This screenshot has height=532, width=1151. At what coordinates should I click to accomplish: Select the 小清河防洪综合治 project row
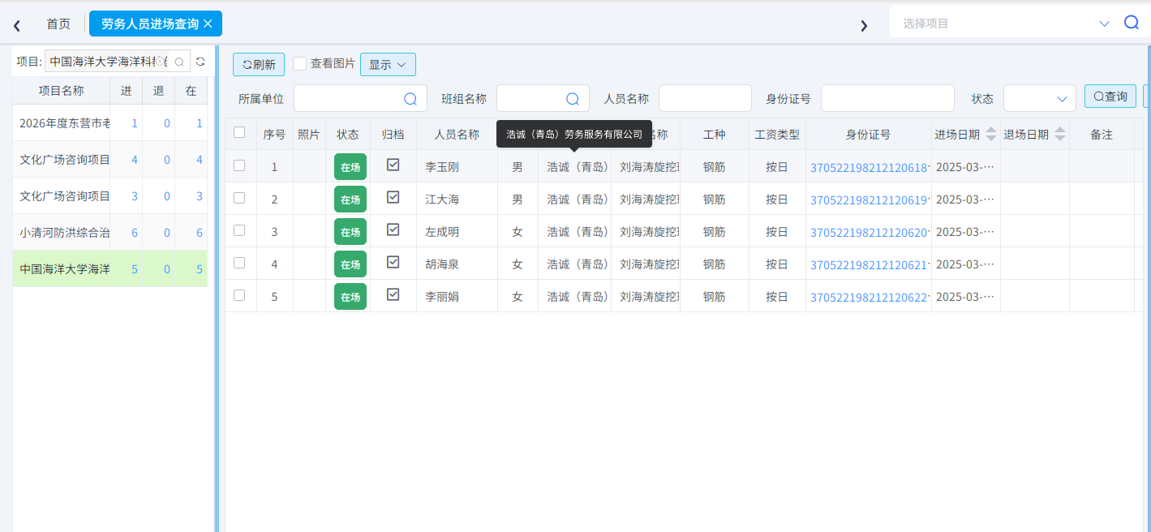point(110,232)
